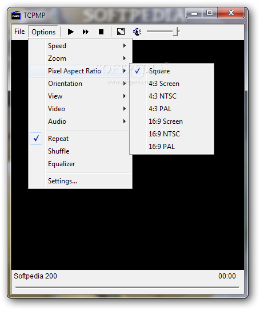Viewport: 260px width, 310px height.
Task: Close the TCPMP window
Action: (231, 13)
